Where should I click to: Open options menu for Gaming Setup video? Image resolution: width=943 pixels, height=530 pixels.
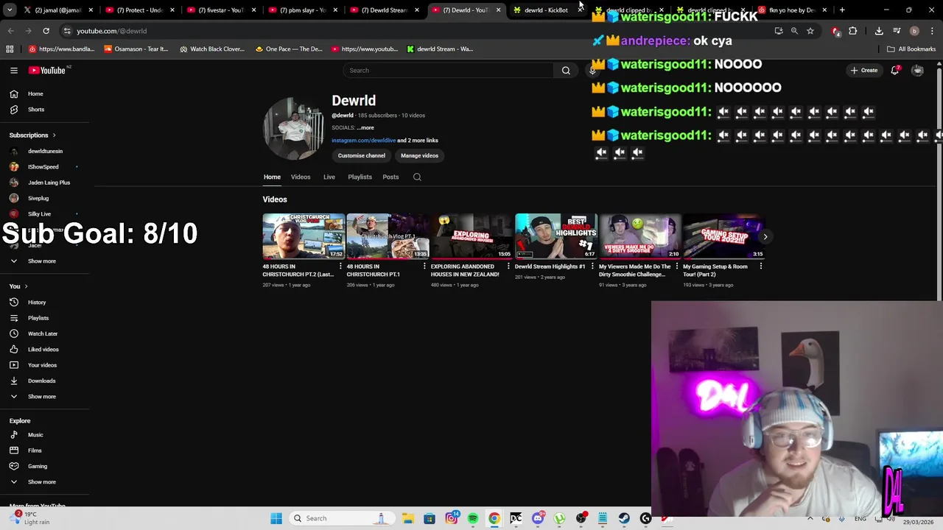click(760, 266)
